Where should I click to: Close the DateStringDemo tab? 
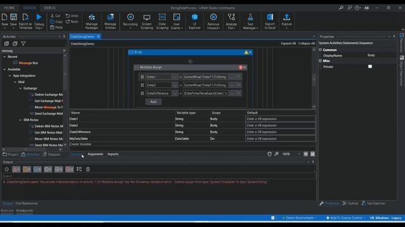[98, 37]
